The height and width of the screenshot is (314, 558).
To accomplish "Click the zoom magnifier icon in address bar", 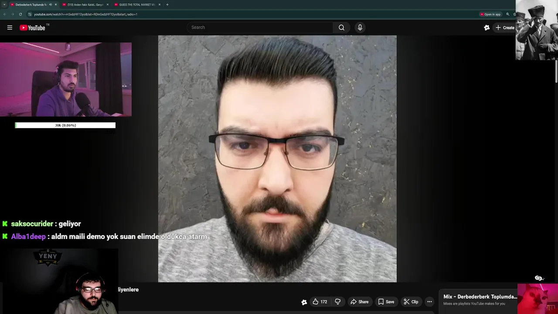I will (507, 14).
